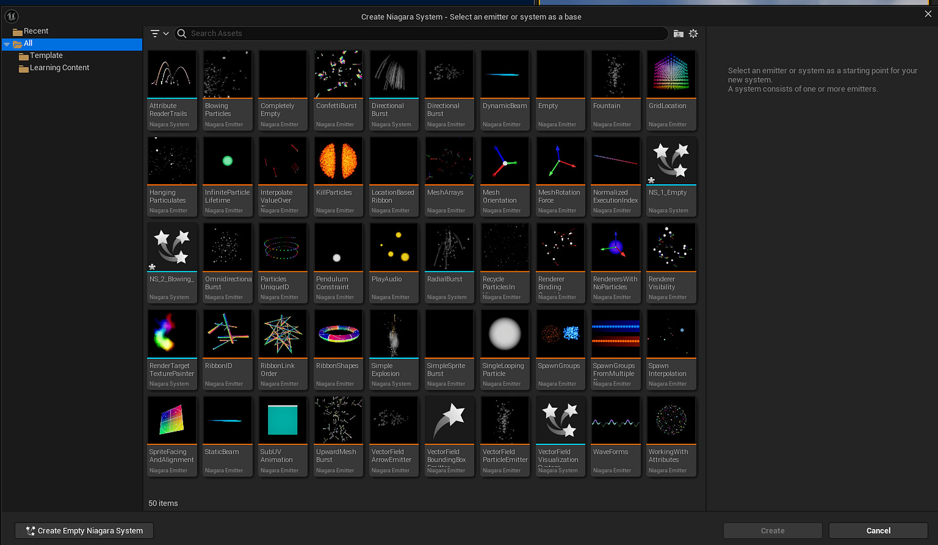Viewport: 938px width, 545px height.
Task: Click the Unreal Engine logo icon
Action: point(12,16)
